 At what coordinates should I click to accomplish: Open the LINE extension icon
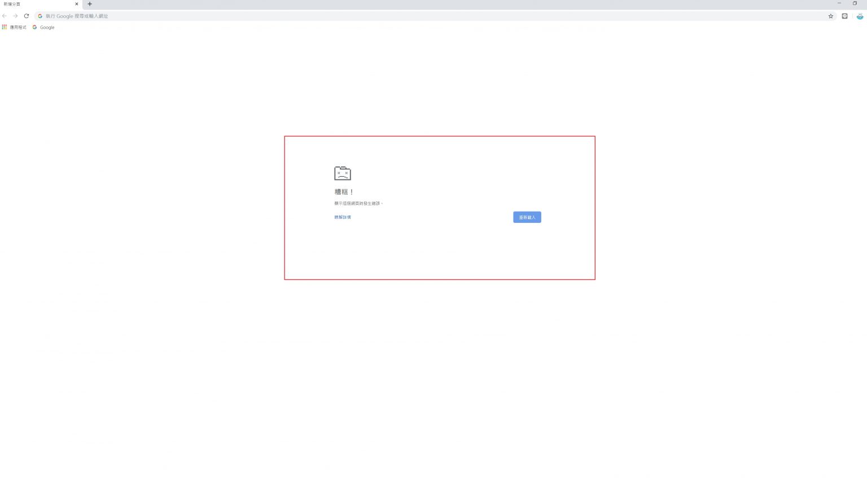(x=844, y=16)
